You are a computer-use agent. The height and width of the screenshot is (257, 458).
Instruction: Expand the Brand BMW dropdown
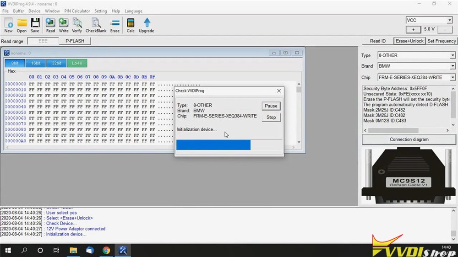click(x=453, y=66)
